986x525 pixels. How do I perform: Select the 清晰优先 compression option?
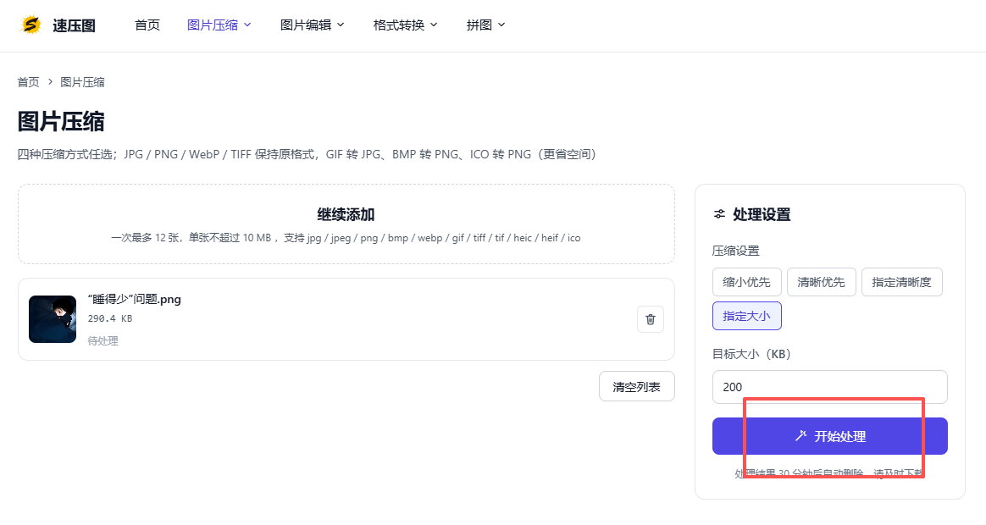tap(821, 282)
